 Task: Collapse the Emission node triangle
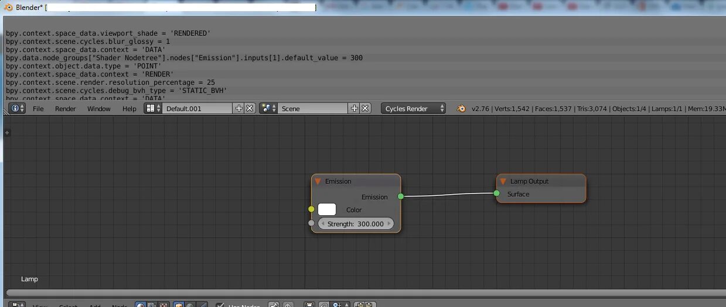[318, 181]
